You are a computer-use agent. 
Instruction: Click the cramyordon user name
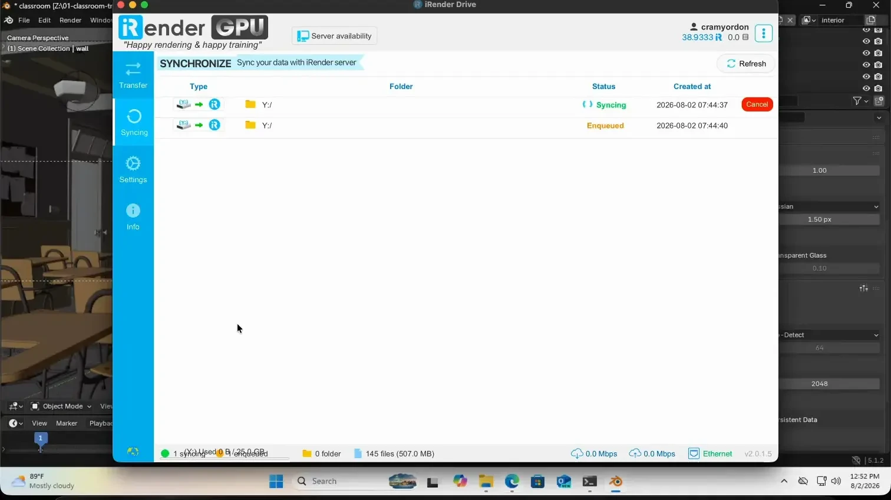725,27
